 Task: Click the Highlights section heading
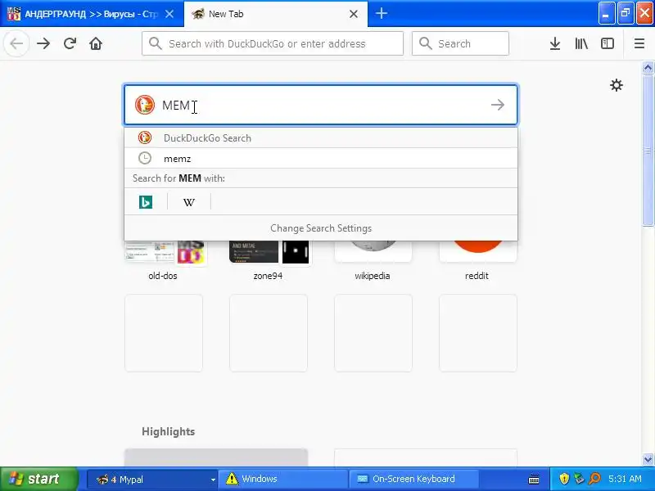click(169, 431)
